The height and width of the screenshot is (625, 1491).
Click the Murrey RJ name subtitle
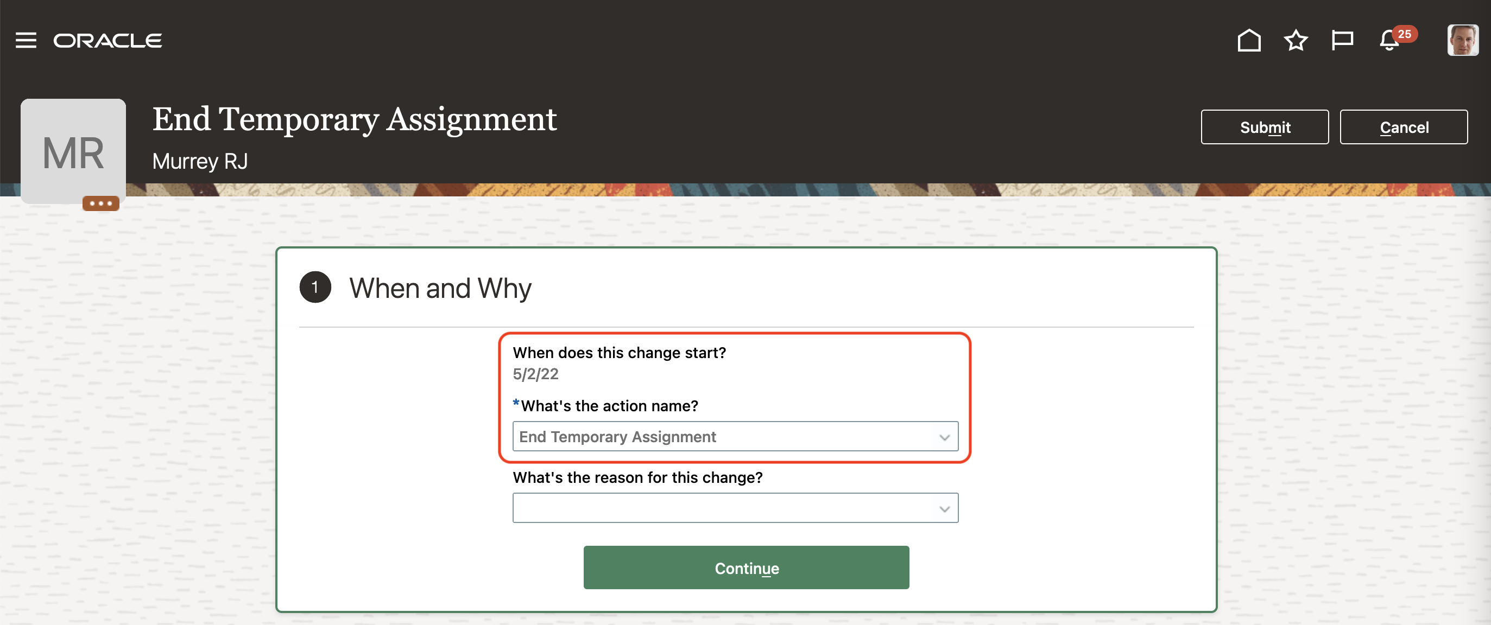200,161
